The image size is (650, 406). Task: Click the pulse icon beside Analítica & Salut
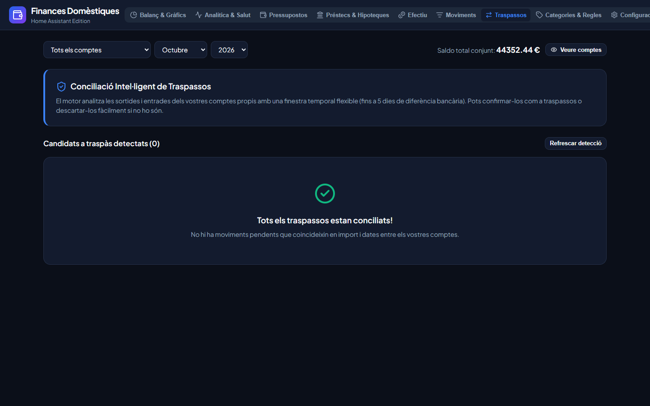(199, 15)
